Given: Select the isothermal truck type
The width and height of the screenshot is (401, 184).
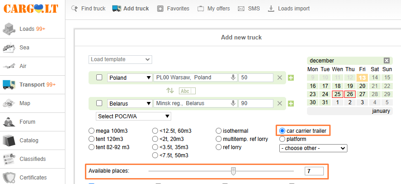Looking at the screenshot, I should tap(219, 131).
